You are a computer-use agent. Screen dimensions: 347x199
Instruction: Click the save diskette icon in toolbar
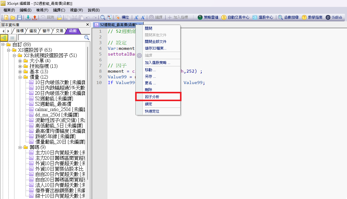pos(20,17)
